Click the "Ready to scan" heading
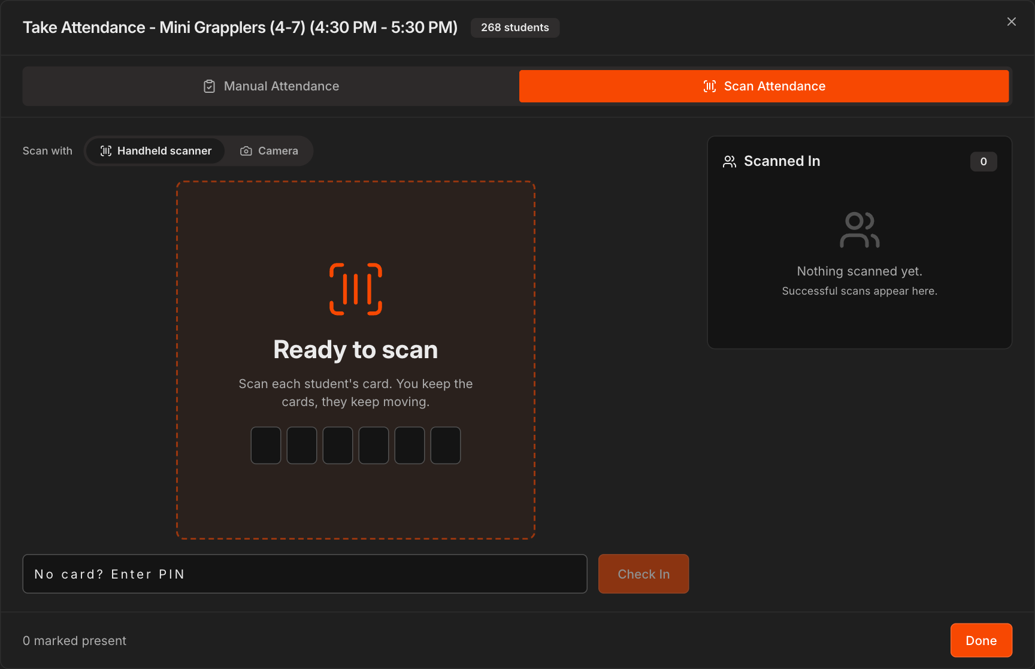This screenshot has height=669, width=1035. [x=356, y=350]
